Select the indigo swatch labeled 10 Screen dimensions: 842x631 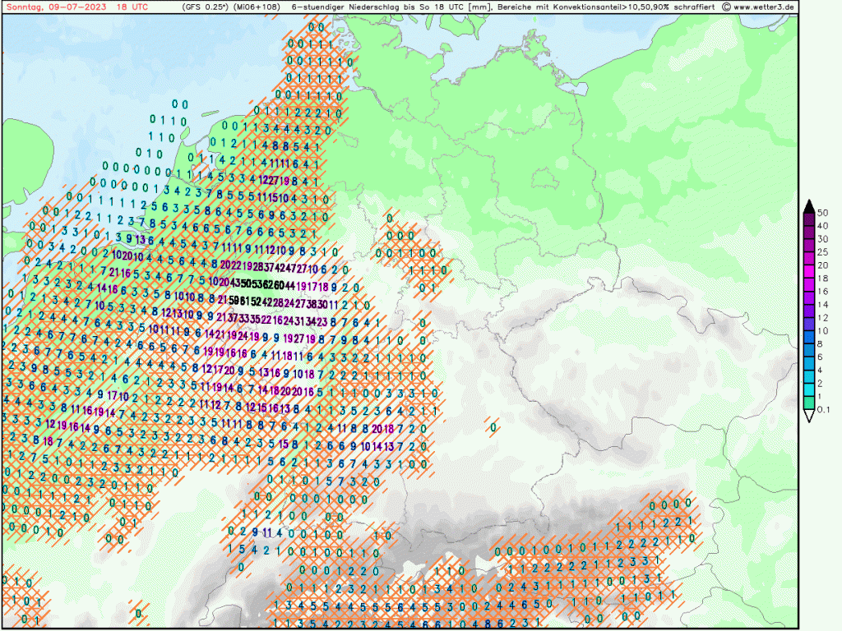click(x=809, y=324)
